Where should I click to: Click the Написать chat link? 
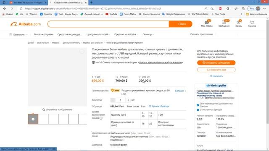pyautogui.click(x=216, y=76)
